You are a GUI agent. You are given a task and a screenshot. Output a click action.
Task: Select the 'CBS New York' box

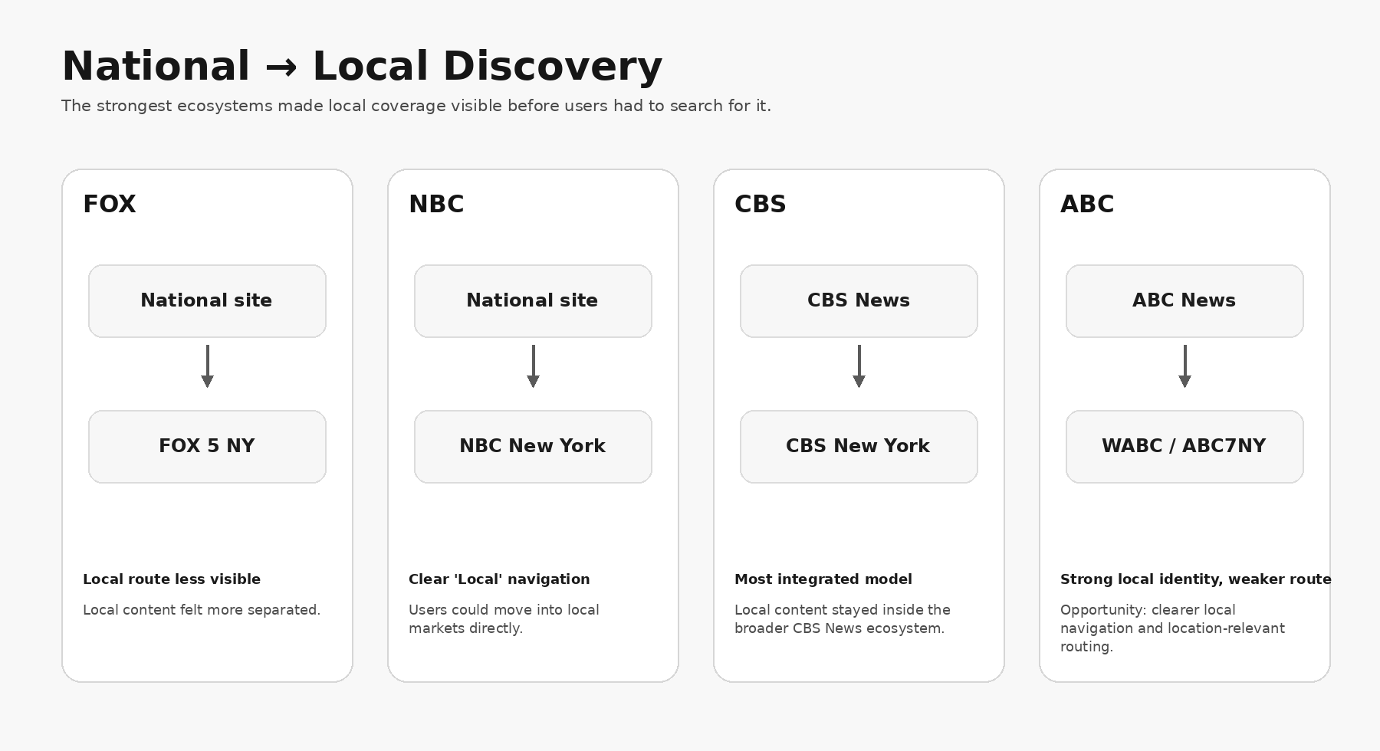pyautogui.click(x=859, y=447)
